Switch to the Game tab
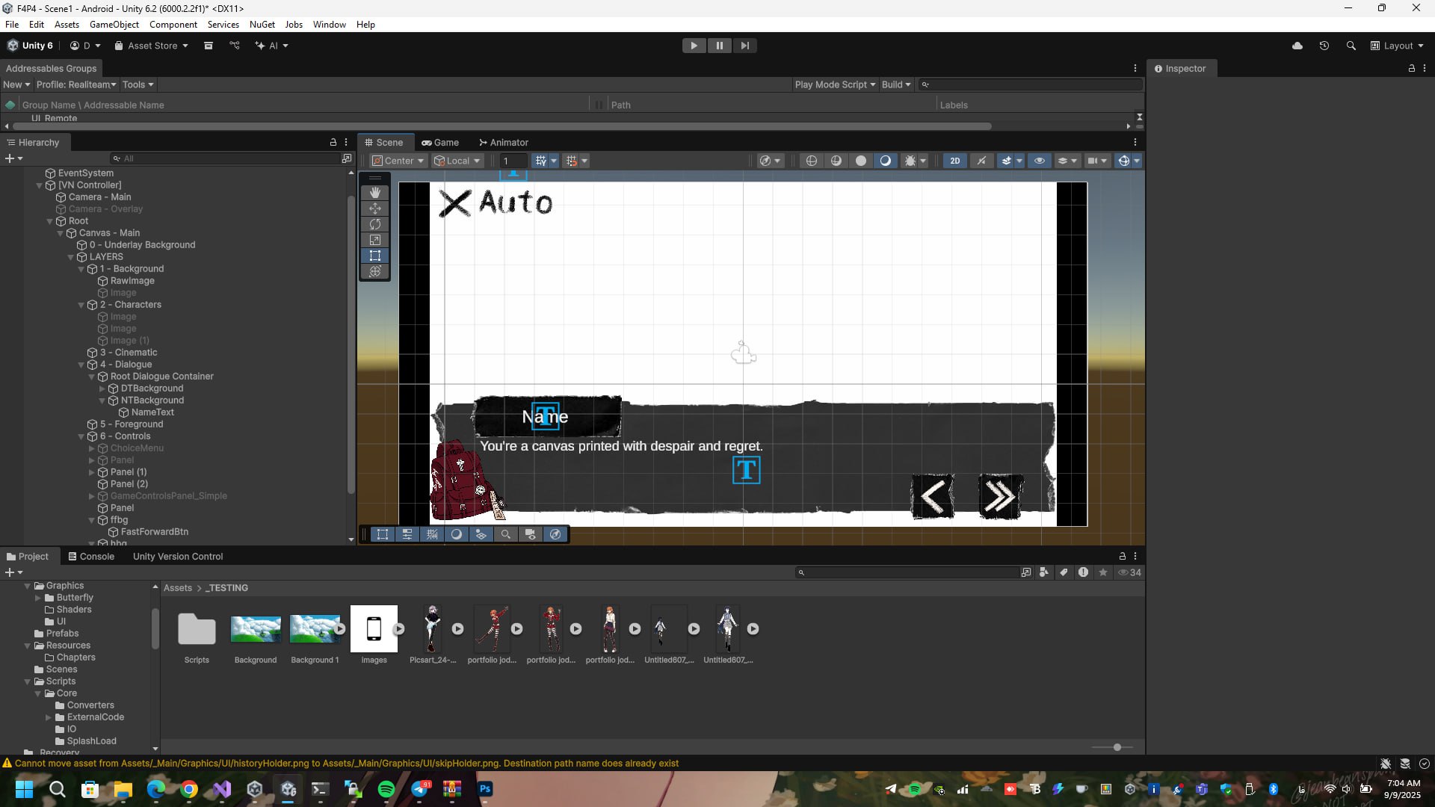The height and width of the screenshot is (807, 1435). pos(440,142)
